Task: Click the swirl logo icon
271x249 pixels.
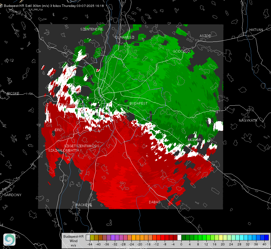Action: [9, 240]
